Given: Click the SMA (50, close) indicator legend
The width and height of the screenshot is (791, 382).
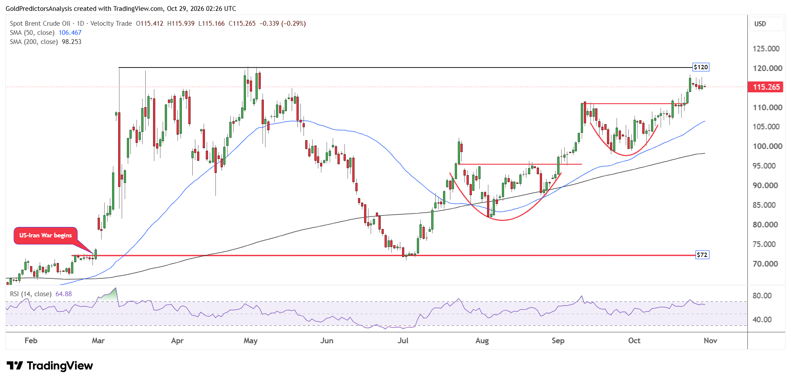Looking at the screenshot, I should [x=32, y=33].
